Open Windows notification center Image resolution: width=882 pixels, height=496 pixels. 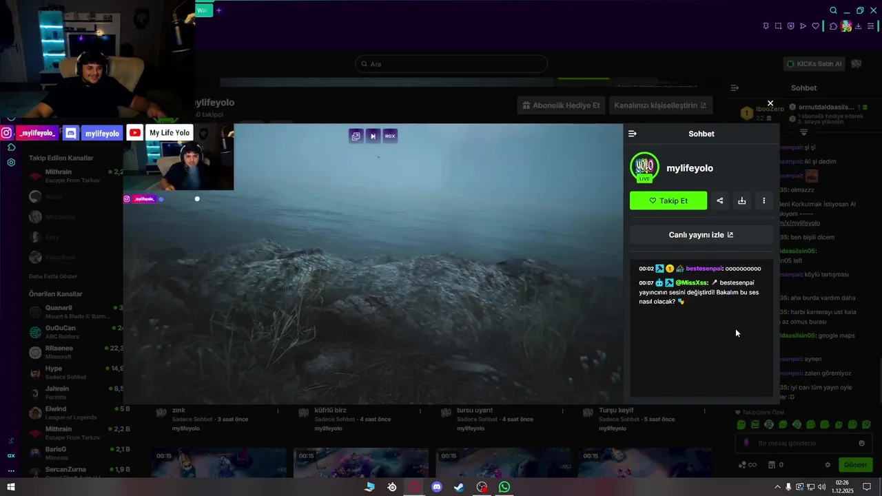coord(867,487)
